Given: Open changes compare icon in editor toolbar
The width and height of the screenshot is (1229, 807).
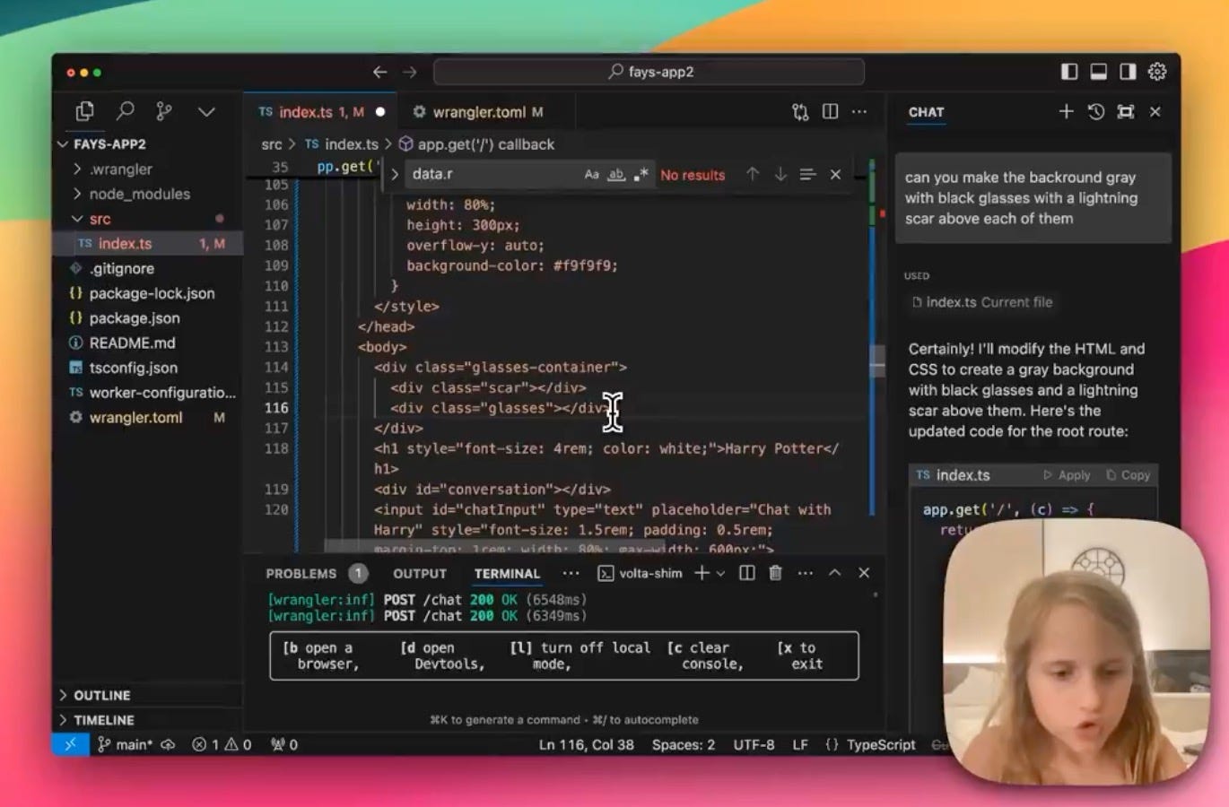Looking at the screenshot, I should click(800, 112).
